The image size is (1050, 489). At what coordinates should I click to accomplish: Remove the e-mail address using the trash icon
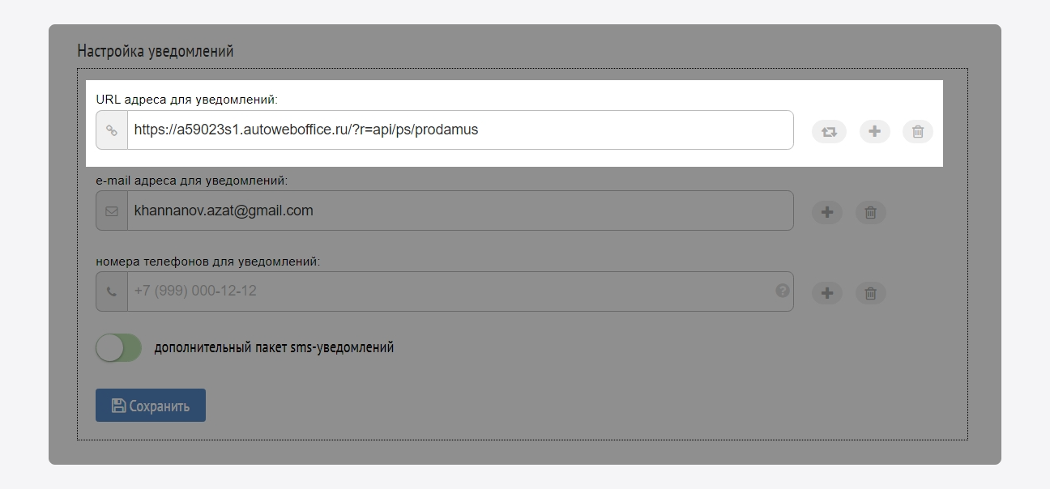click(x=870, y=212)
